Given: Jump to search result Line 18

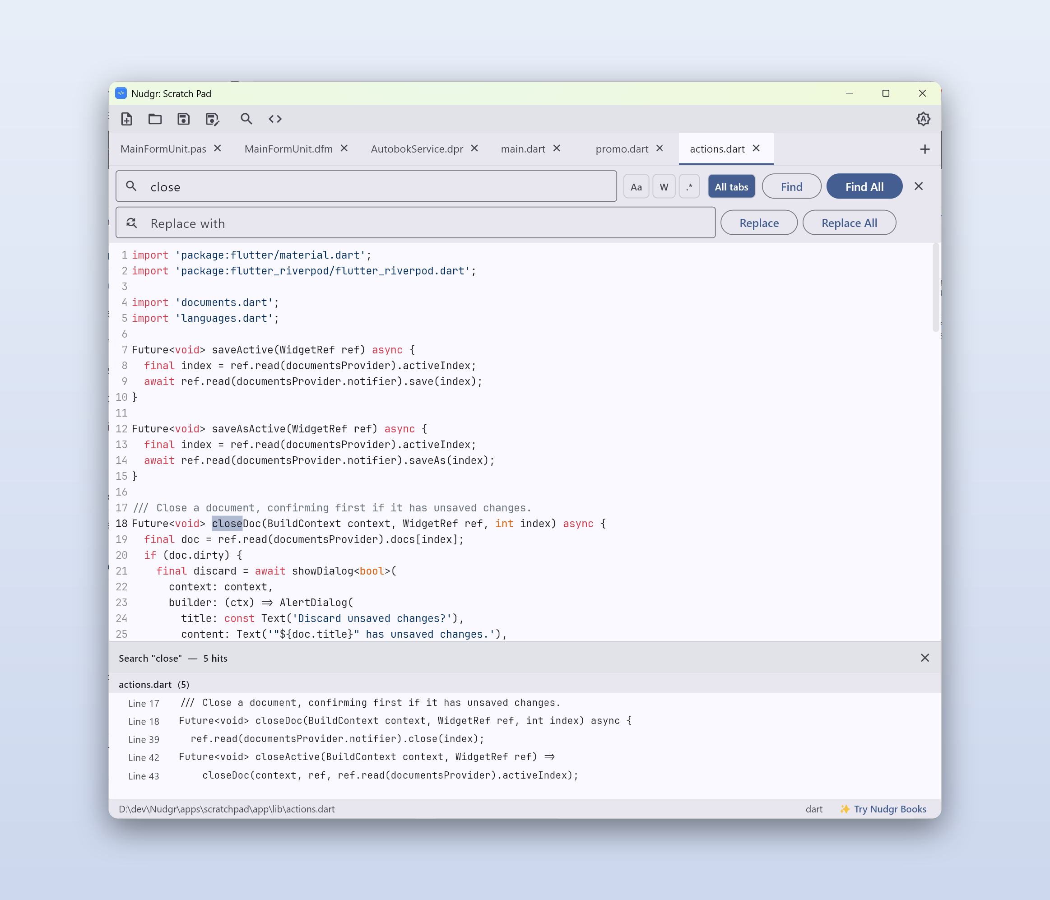Looking at the screenshot, I should 525,721.
